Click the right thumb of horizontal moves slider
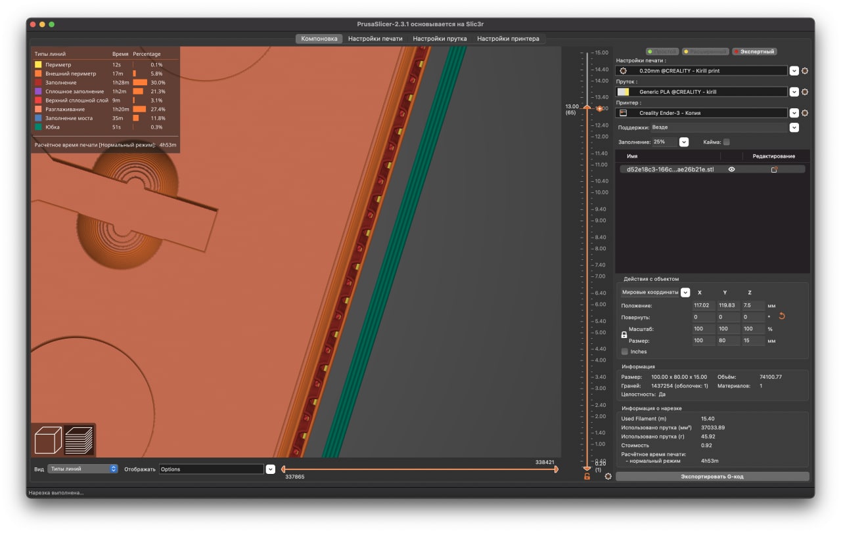The image size is (841, 533). [x=557, y=469]
